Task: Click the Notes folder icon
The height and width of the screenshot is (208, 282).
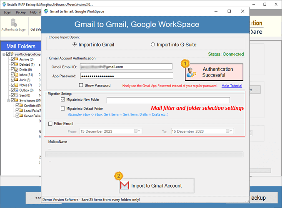Action: click(16, 85)
